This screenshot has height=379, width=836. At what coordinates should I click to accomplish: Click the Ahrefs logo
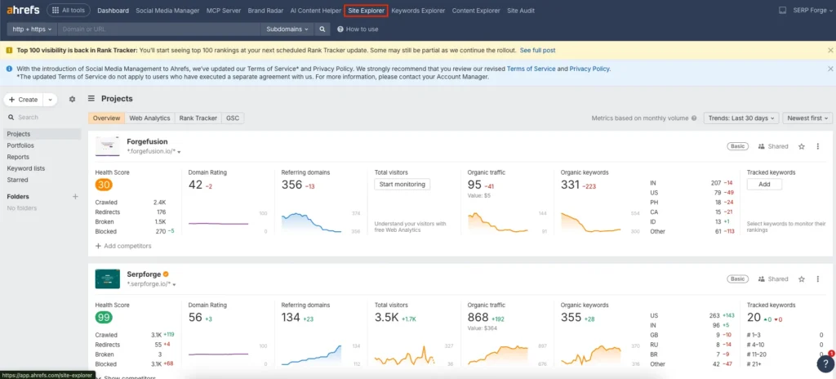tap(23, 10)
